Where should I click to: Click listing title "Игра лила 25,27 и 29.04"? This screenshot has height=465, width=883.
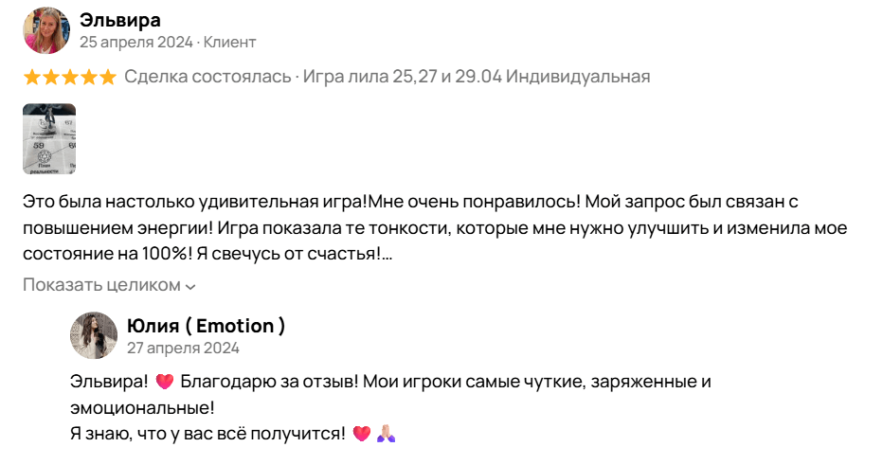click(x=402, y=77)
